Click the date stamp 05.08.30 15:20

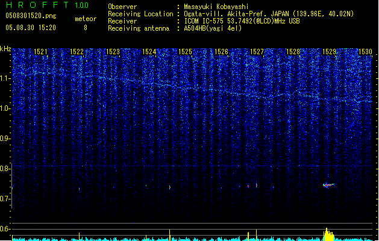coord(31,28)
